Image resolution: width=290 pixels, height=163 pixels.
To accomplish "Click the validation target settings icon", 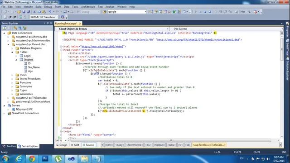I will [63, 17].
